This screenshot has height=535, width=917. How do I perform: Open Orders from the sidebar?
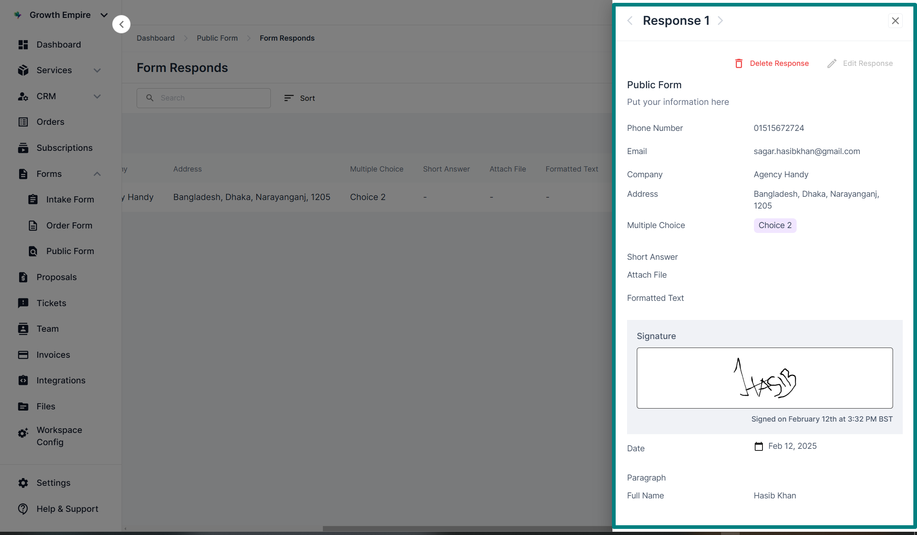point(50,122)
